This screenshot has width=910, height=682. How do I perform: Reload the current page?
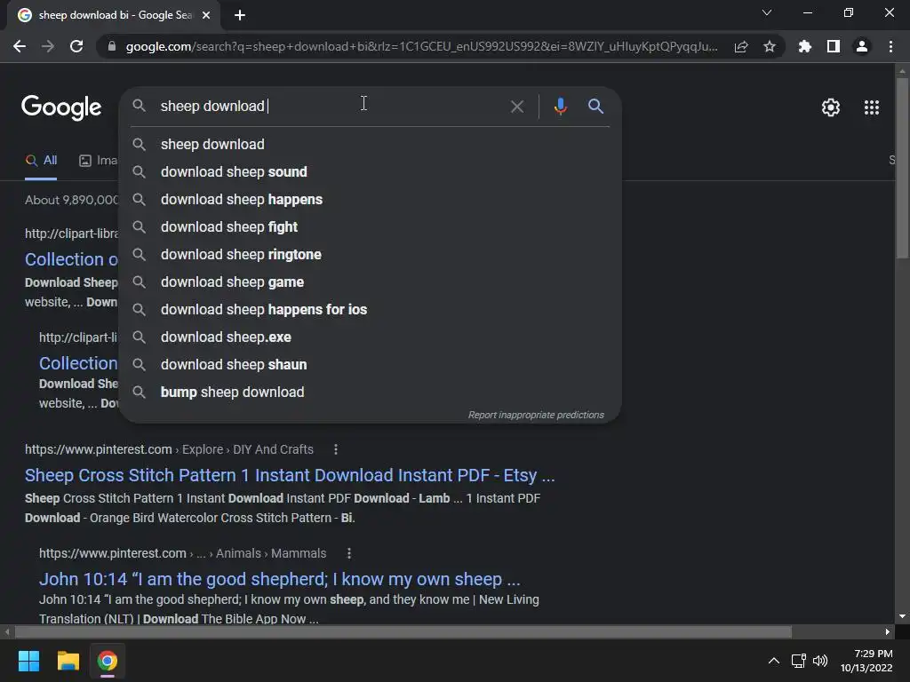click(x=76, y=46)
